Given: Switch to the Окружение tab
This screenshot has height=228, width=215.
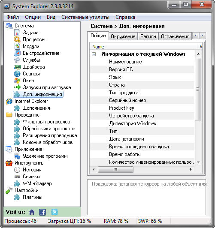Looking at the screenshot, I should pos(123,36).
